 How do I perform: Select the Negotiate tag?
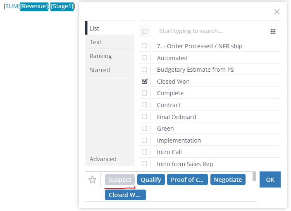(228, 180)
